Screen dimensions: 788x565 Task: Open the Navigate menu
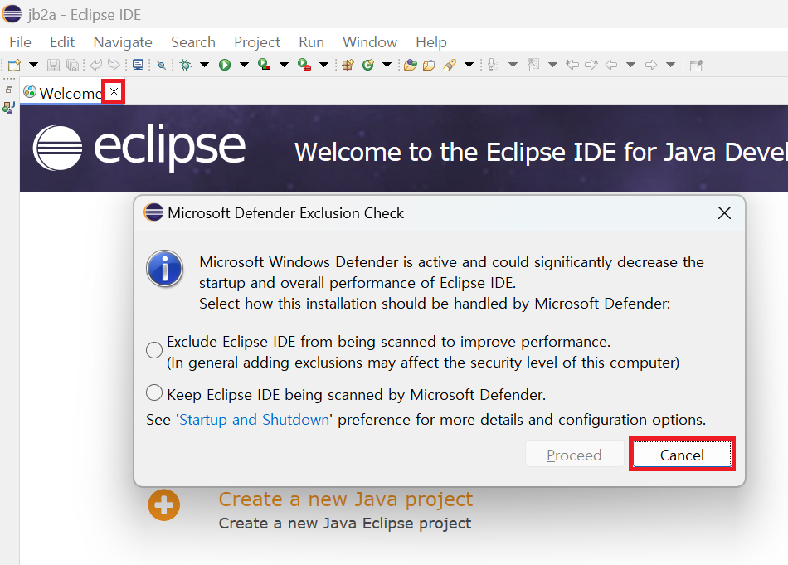click(123, 42)
